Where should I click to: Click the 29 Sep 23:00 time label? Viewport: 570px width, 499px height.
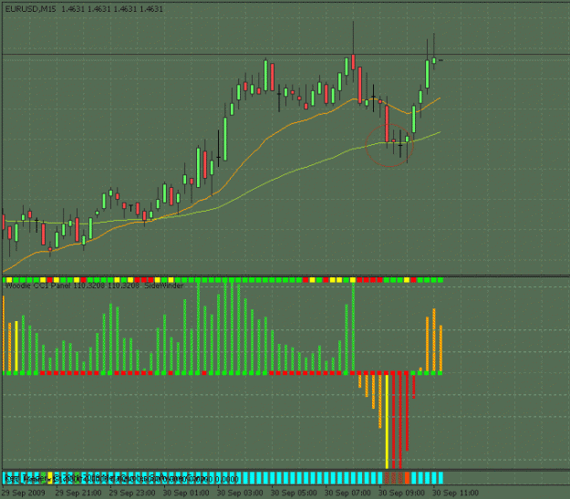132,493
